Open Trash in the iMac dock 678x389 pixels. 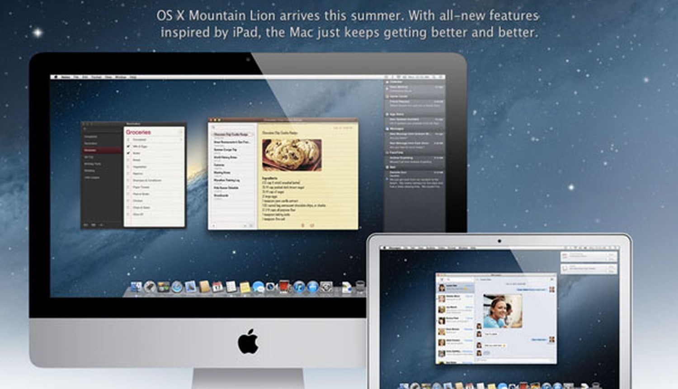point(360,287)
